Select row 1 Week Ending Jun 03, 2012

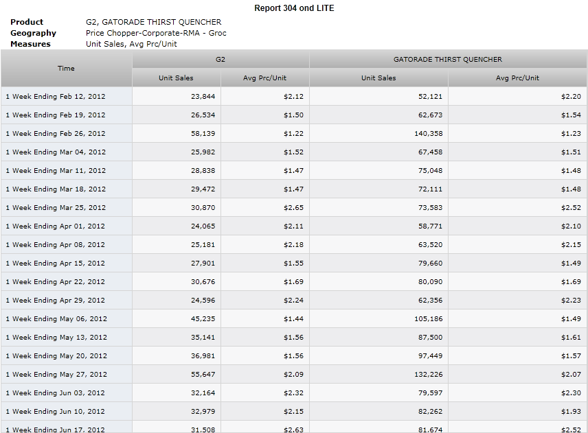click(x=294, y=393)
